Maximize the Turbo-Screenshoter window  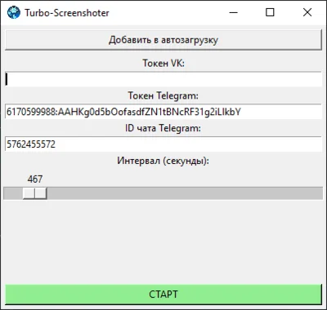click(270, 12)
